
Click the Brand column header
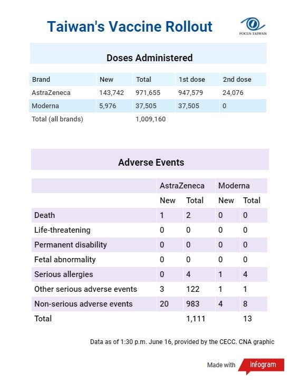(41, 80)
